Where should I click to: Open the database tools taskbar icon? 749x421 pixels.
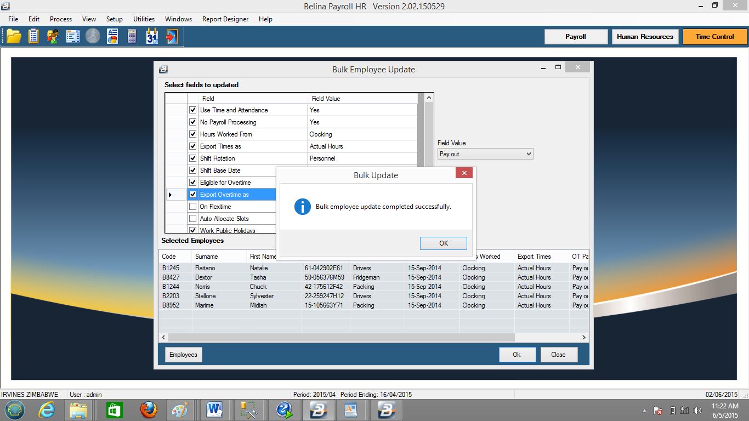[x=248, y=409]
